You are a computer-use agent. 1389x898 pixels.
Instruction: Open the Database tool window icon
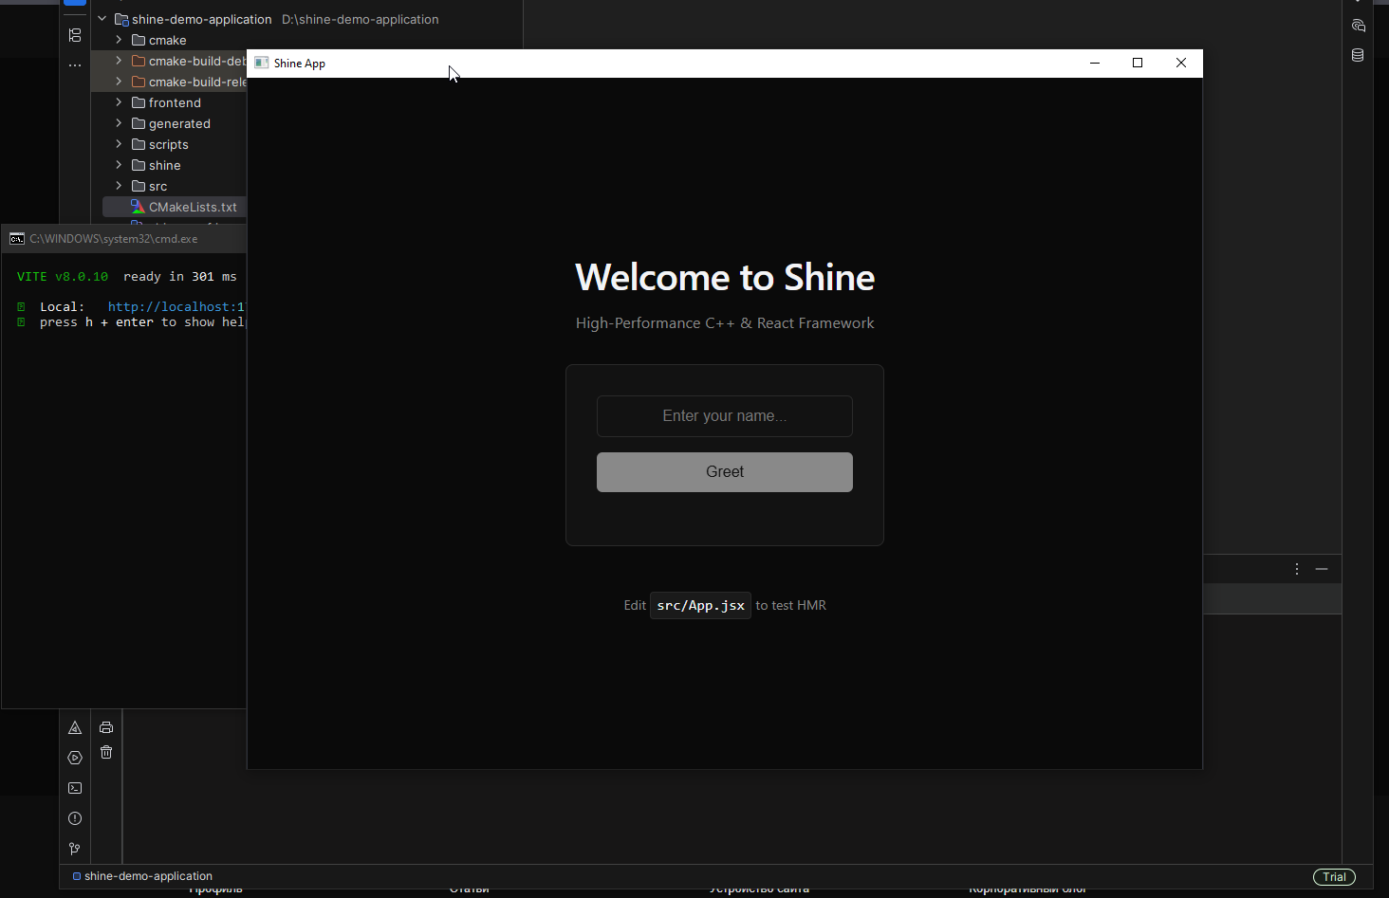point(1358,55)
